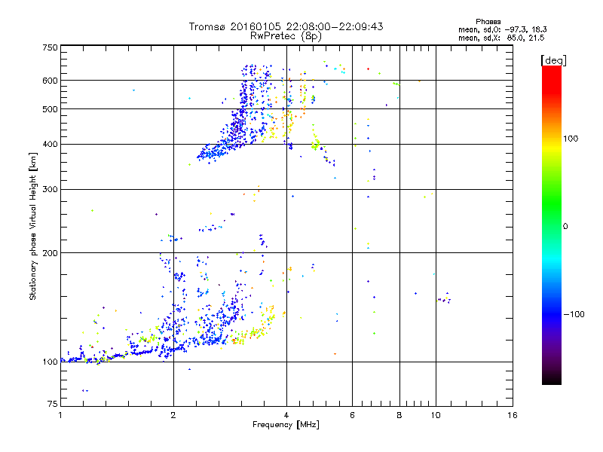Click the mean, sd,X phase values line
This screenshot has height=452, width=603.
[x=501, y=38]
